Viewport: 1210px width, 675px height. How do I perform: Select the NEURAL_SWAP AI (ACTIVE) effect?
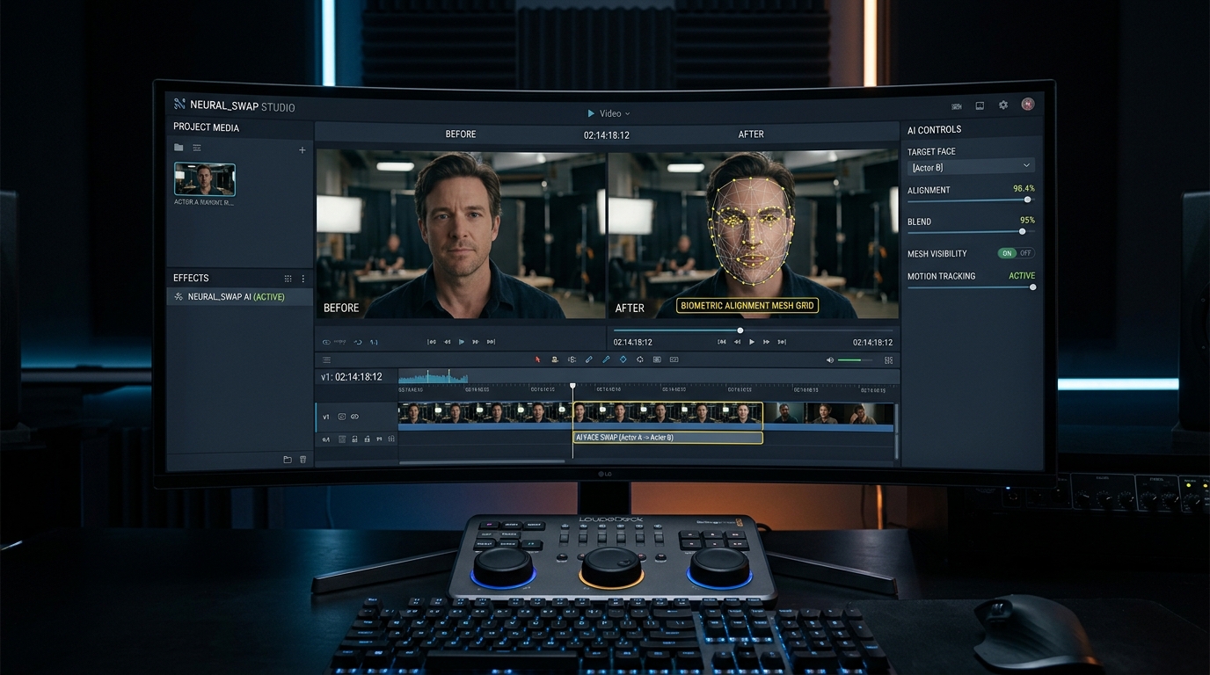pos(239,297)
